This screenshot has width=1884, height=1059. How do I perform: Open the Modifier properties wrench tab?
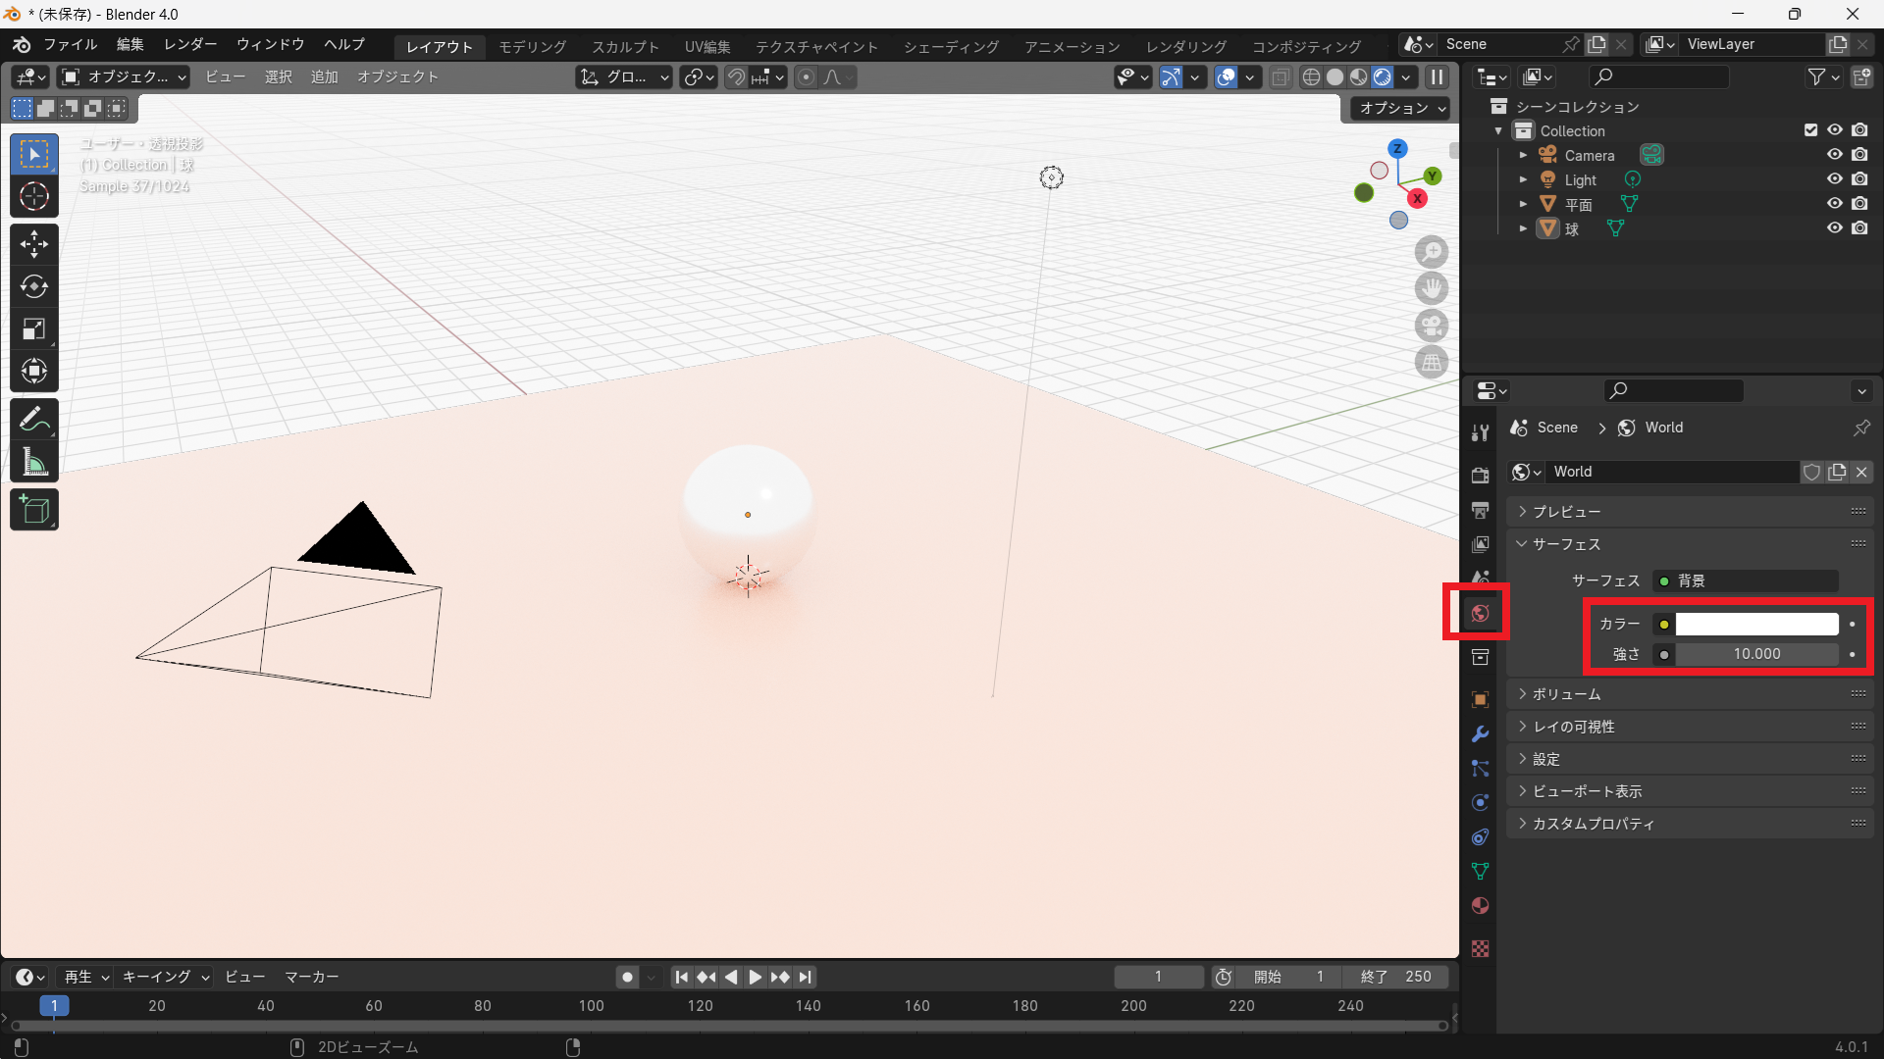pyautogui.click(x=1480, y=734)
